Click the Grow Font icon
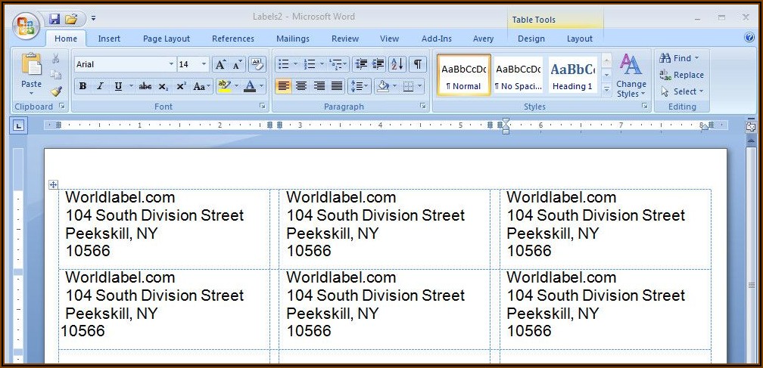This screenshot has width=763, height=368. coord(220,65)
